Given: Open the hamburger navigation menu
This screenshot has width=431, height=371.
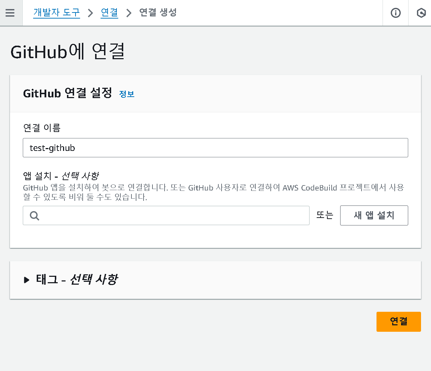Looking at the screenshot, I should (10, 13).
